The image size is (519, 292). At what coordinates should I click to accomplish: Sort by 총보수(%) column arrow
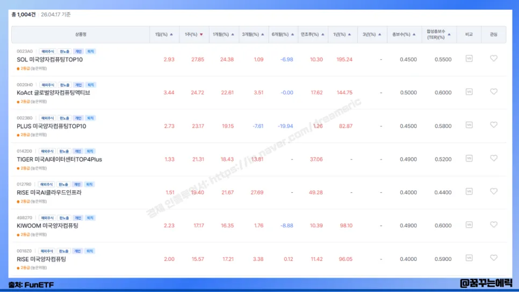tap(414, 34)
